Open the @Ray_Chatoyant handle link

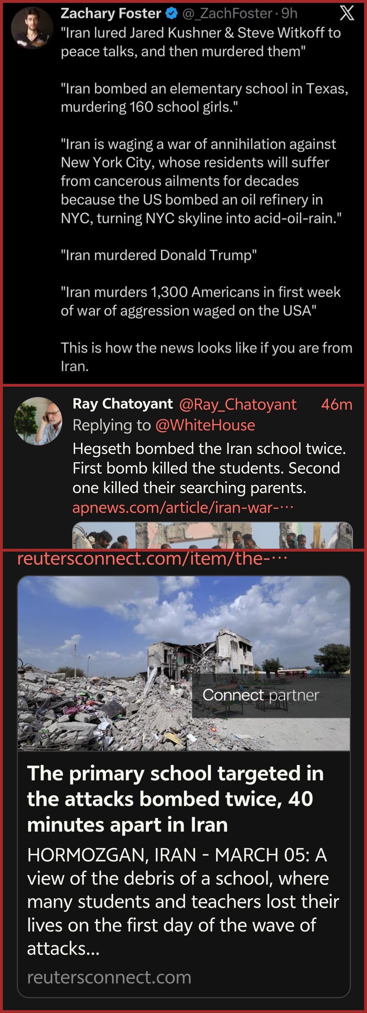tap(237, 405)
